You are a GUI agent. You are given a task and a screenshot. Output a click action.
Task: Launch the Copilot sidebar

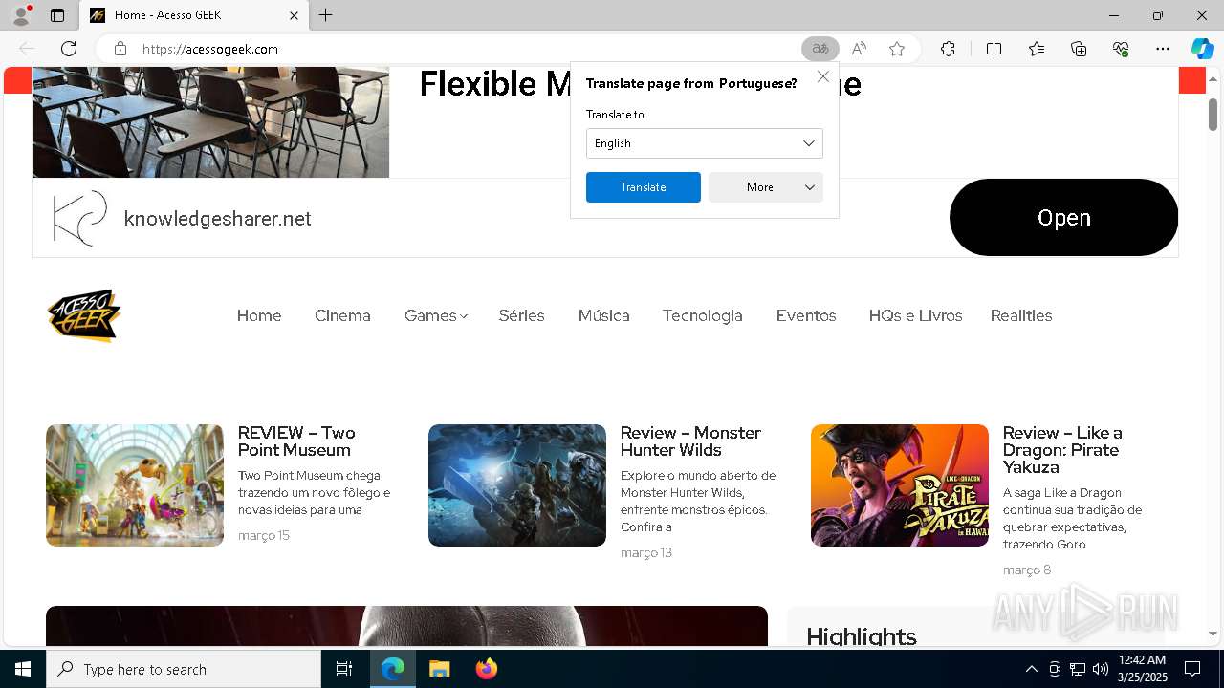[x=1202, y=49]
